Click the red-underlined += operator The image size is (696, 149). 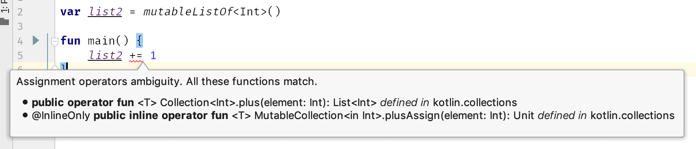click(x=136, y=56)
